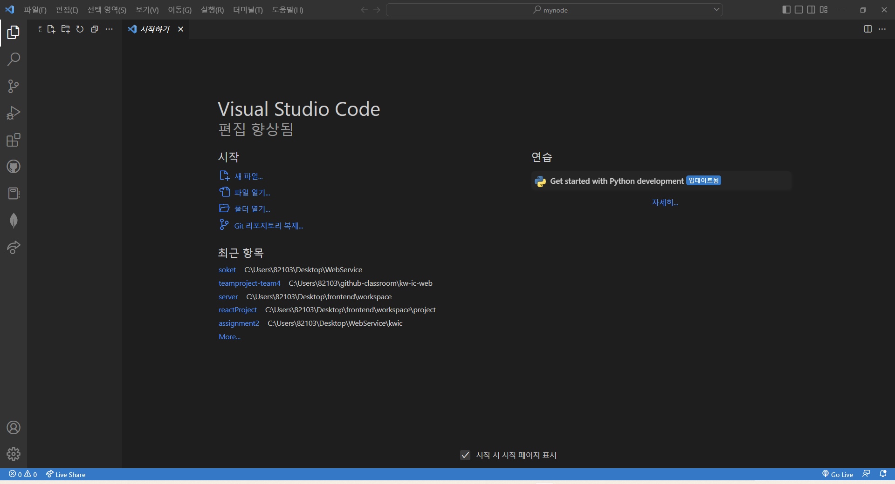Refresh the explorer with the refresh icon
The width and height of the screenshot is (895, 484).
tap(80, 29)
